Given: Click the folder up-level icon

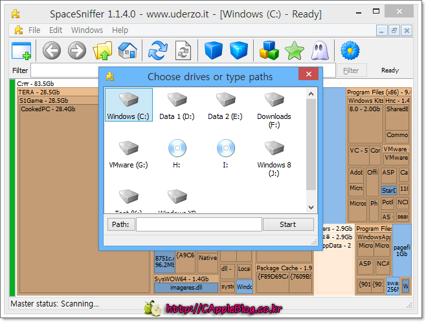Looking at the screenshot, I should (102, 50).
